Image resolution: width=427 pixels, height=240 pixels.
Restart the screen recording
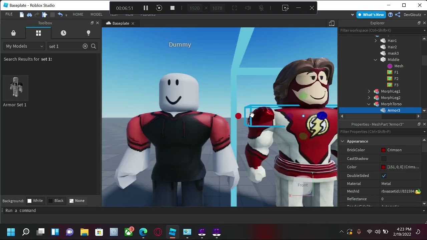coord(159,8)
